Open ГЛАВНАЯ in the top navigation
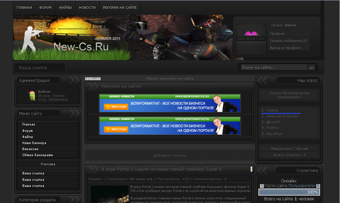The image size is (340, 203). point(24,8)
